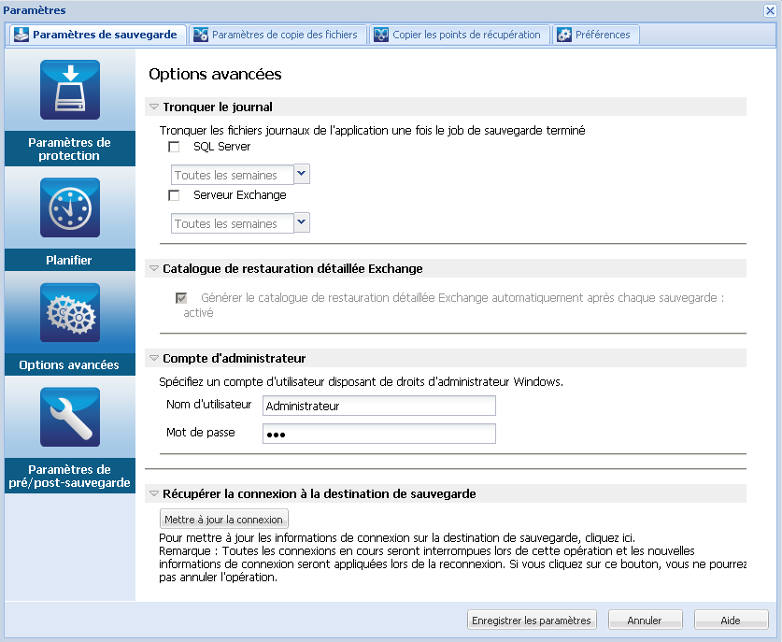The width and height of the screenshot is (782, 642).
Task: Select the Options avancées gears icon
Action: click(69, 314)
